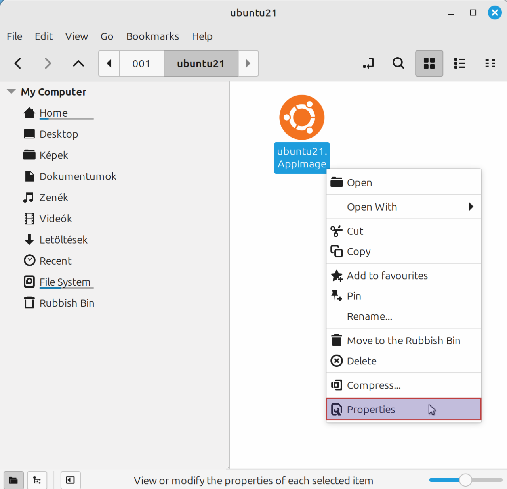The image size is (507, 489).
Task: Open Properties from the context menu
Action: point(404,409)
